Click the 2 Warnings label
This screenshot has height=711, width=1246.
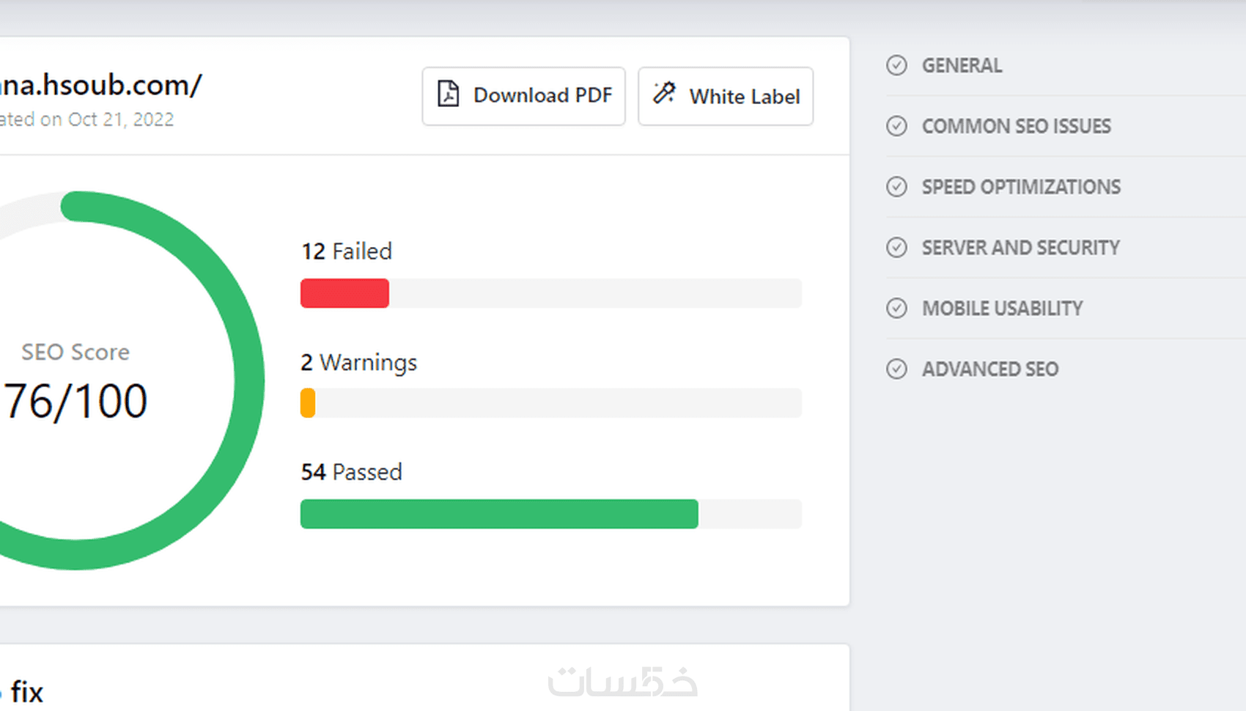358,363
